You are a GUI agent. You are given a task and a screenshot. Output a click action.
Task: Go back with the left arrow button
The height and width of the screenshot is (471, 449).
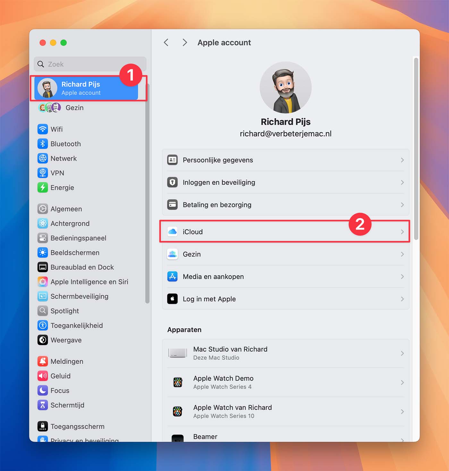point(166,43)
